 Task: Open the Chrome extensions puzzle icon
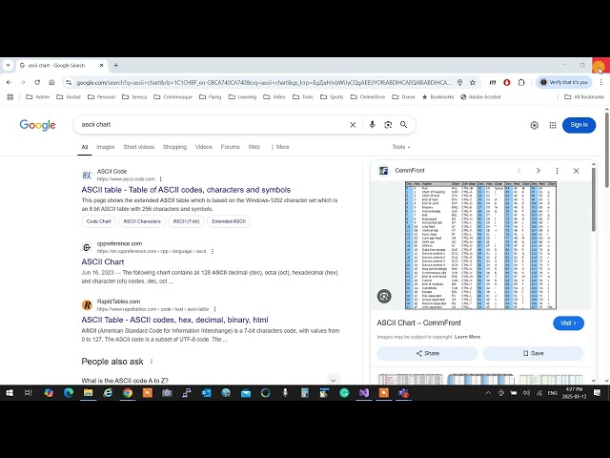[521, 83]
